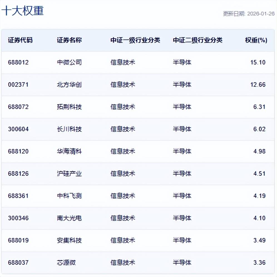The width and height of the screenshot is (277, 277).
Task: Select the 证券名称 column header
Action: tap(69, 40)
